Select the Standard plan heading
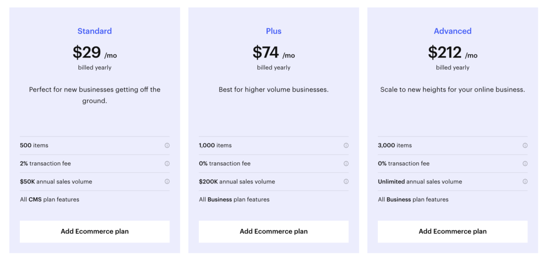548x260 pixels. [94, 31]
